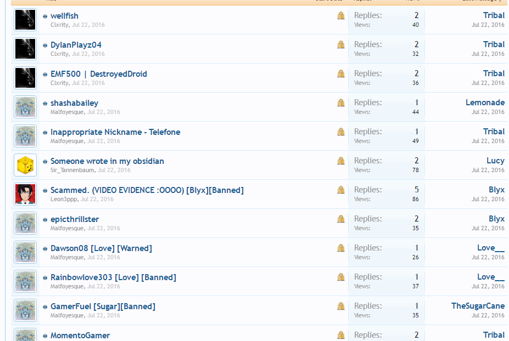This screenshot has width=509, height=341.
Task: Open Blyx's last post on Scammed thread
Action: tap(497, 190)
